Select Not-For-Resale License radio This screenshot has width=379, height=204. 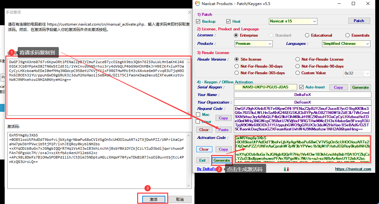click(x=297, y=59)
